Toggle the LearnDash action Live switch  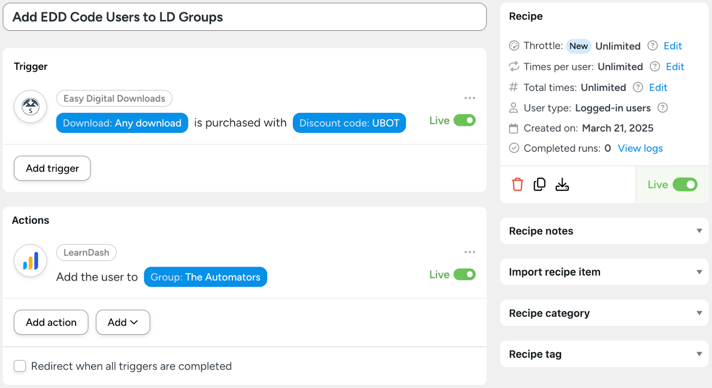[465, 275]
